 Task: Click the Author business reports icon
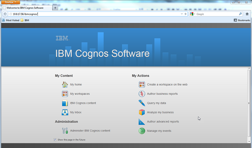pos(142,94)
